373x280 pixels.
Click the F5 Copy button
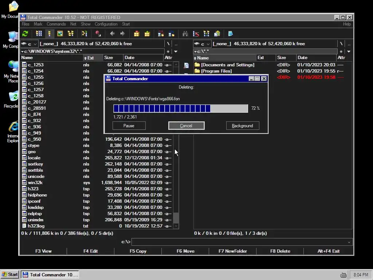click(138, 251)
